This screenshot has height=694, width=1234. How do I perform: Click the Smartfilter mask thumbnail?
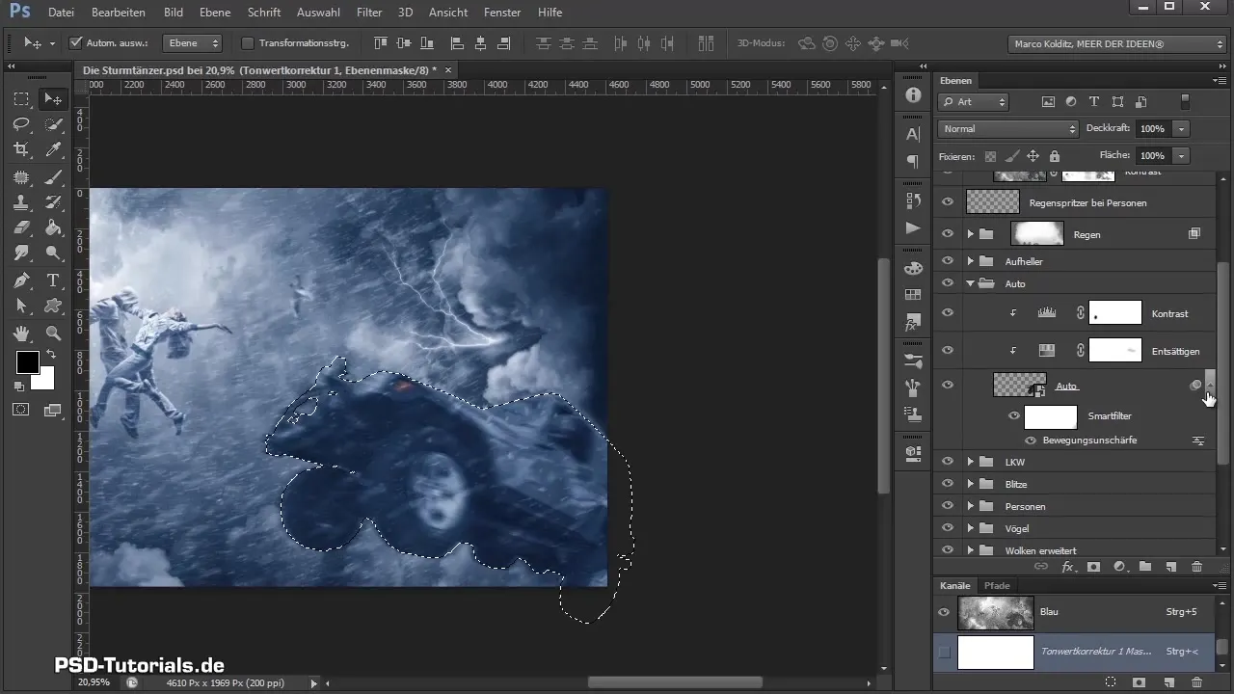[1050, 416]
